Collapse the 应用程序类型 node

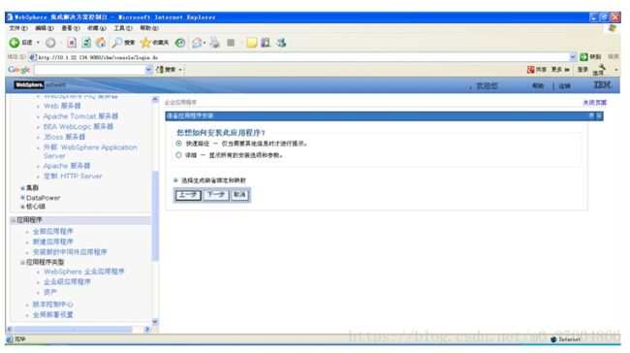coord(22,262)
